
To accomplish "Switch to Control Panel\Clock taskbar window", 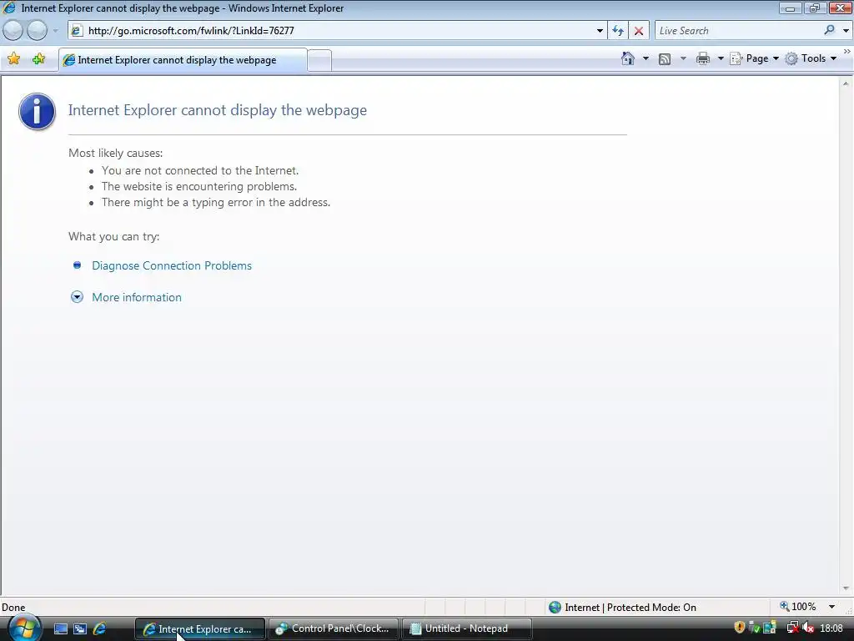I will [334, 628].
